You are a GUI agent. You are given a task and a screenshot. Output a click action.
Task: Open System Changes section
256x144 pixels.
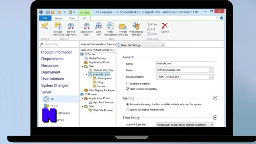(54, 85)
